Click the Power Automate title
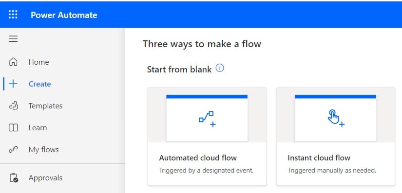Screen dimensions: 402x193 pyautogui.click(x=64, y=15)
